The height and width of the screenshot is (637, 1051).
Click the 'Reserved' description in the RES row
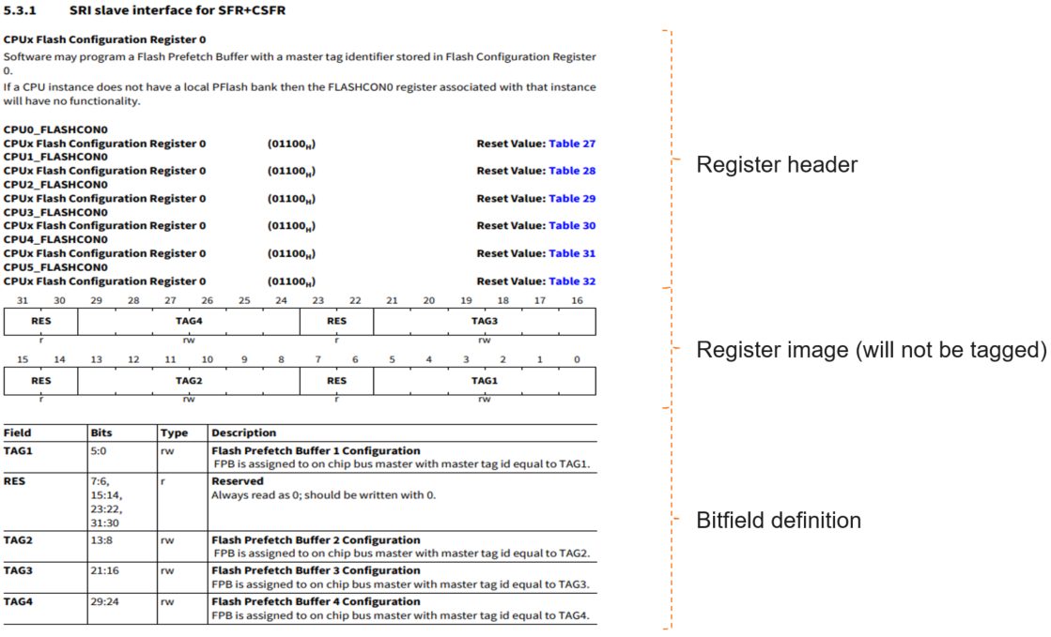[x=238, y=481]
